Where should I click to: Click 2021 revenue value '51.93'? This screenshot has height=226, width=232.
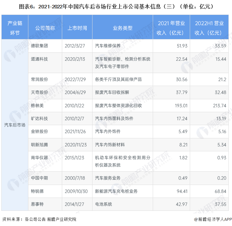[182, 46]
